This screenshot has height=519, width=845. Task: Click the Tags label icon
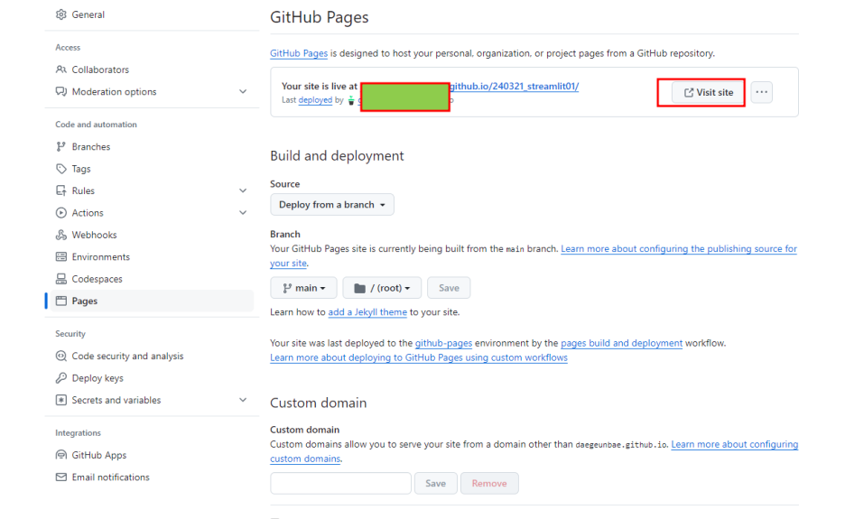pyautogui.click(x=60, y=169)
